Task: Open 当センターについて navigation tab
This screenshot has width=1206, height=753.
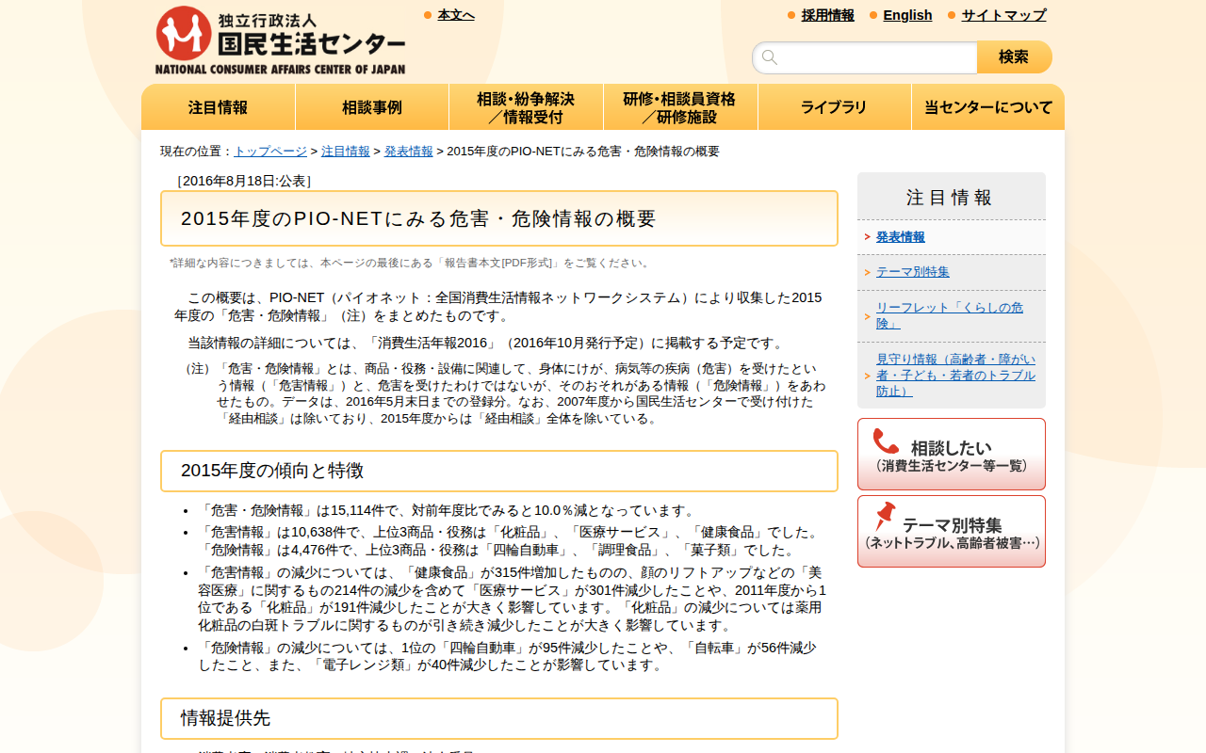Action: pyautogui.click(x=988, y=107)
